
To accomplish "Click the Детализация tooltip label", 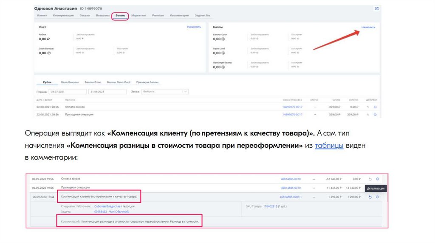I will point(376,188).
